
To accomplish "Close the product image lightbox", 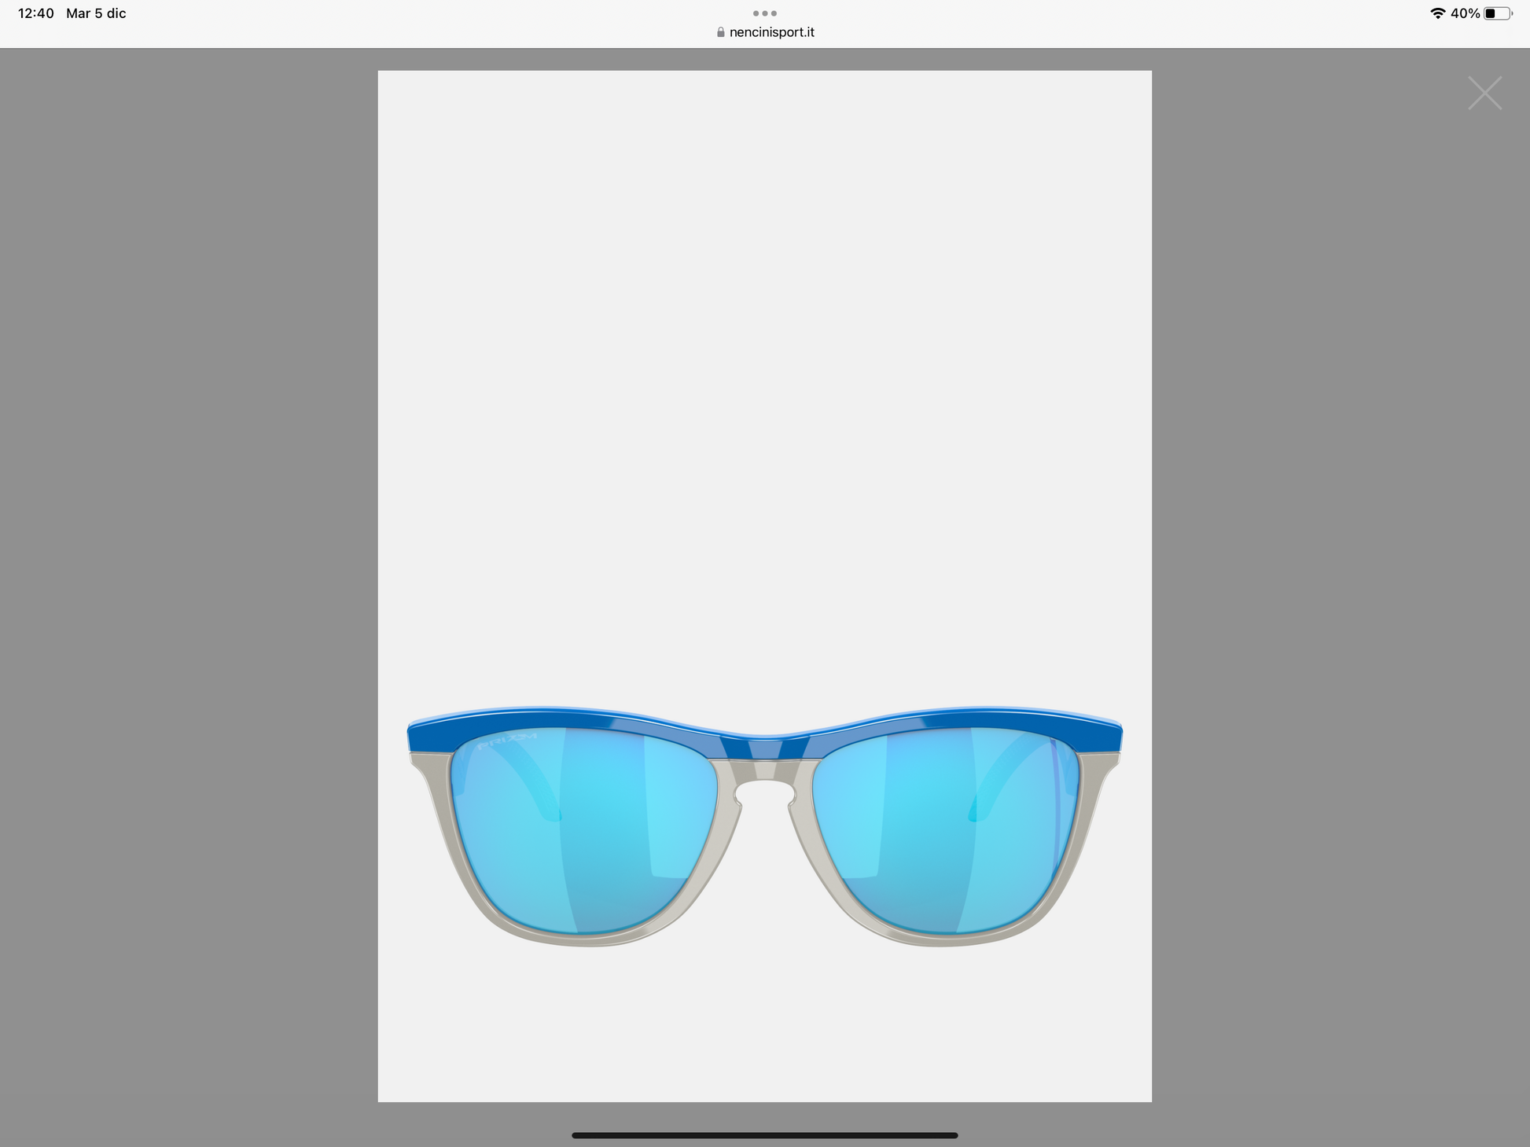I will click(x=1484, y=94).
